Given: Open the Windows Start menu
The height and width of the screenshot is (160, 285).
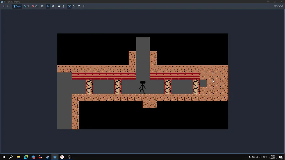Looking at the screenshot, I should [x=3, y=157].
